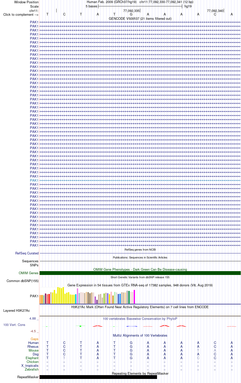
Task: Click the faded T mismatch in the Elephant row
Action: coord(64,358)
